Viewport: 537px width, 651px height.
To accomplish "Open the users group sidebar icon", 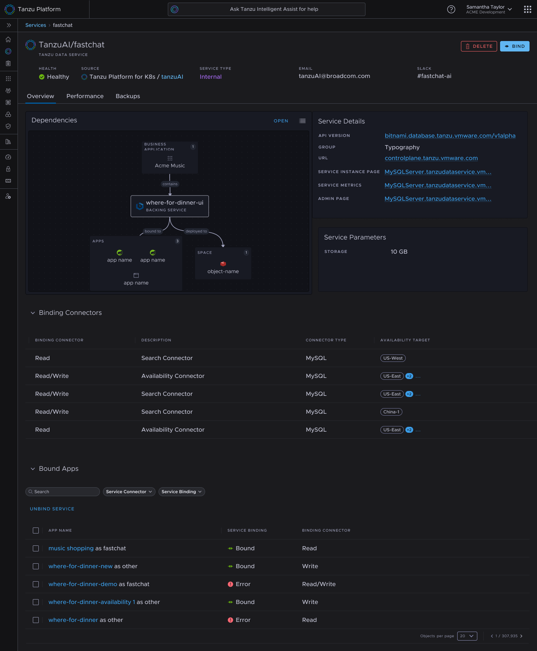I will [x=8, y=91].
